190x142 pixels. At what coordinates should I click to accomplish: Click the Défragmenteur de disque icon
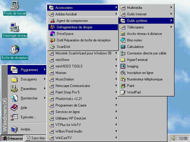pyautogui.click(x=53, y=27)
